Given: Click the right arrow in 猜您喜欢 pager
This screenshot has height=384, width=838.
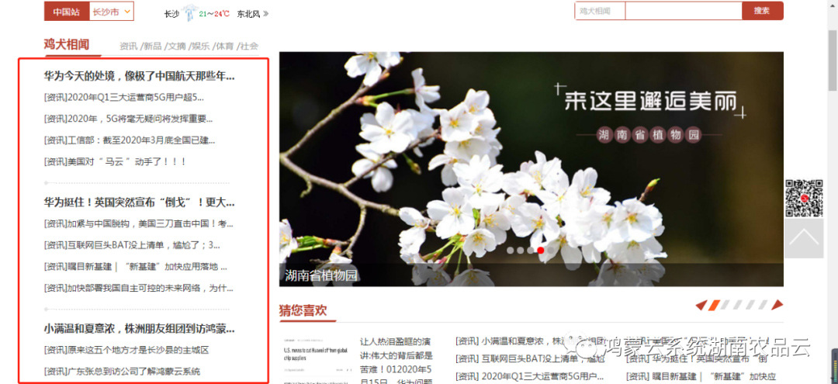Looking at the screenshot, I should (777, 305).
